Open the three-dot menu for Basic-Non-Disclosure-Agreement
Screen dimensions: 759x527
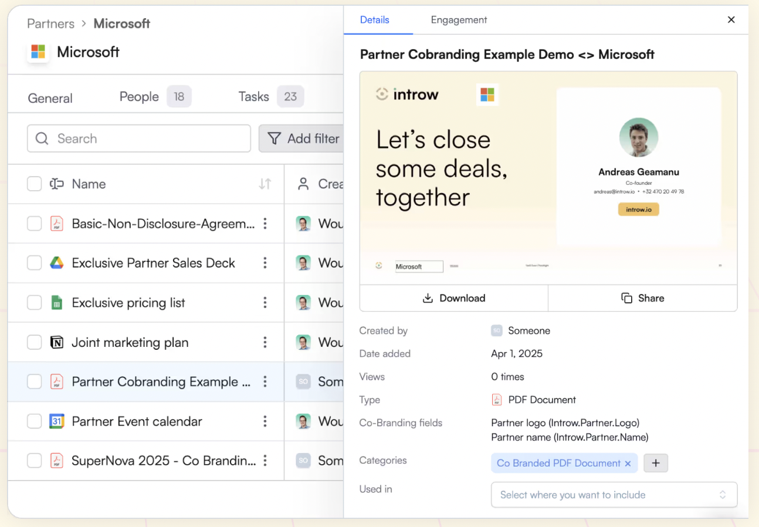point(265,224)
